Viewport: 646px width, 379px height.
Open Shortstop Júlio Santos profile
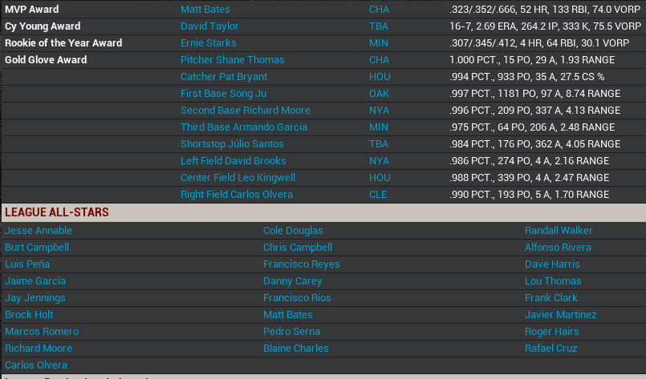coord(232,144)
